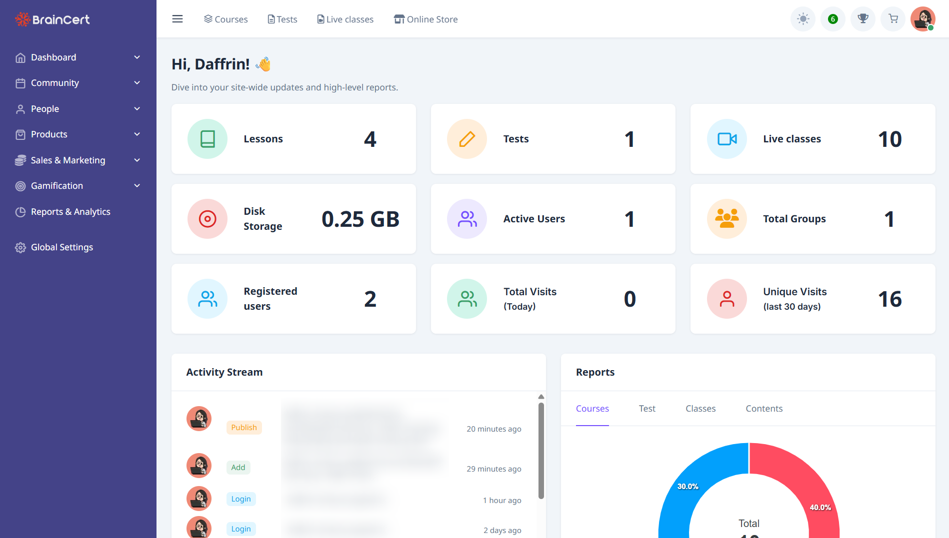Click the BrainCert logo
This screenshot has width=949, height=538.
(x=52, y=19)
